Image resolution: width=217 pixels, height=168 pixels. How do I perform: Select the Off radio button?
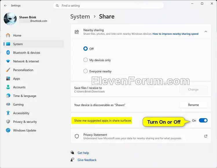click(x=85, y=49)
